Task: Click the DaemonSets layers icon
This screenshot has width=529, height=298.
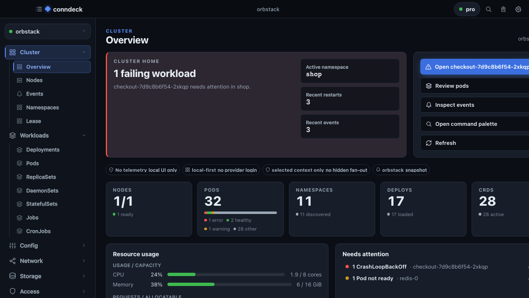Action: [x=19, y=191]
